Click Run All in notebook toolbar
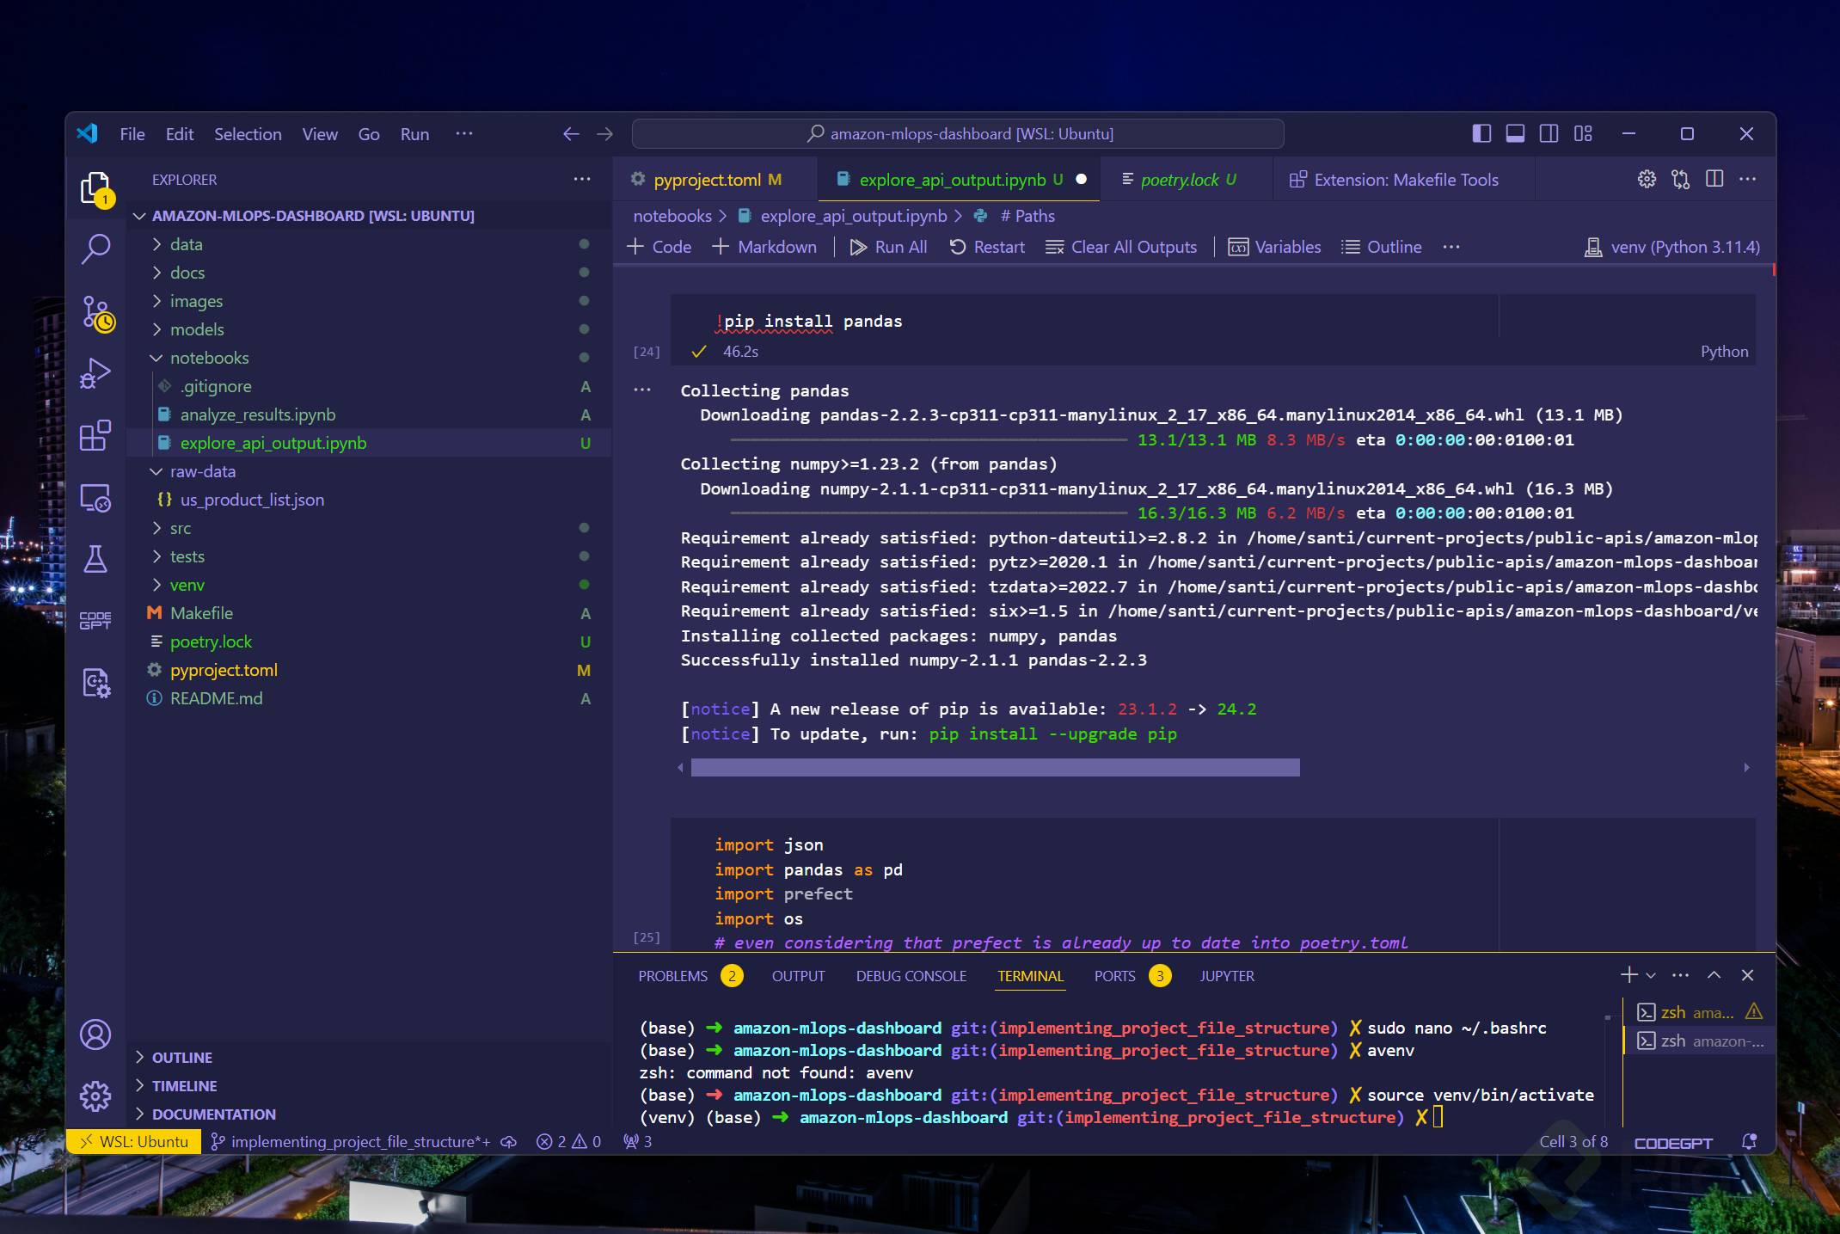The image size is (1840, 1234). coord(889,247)
